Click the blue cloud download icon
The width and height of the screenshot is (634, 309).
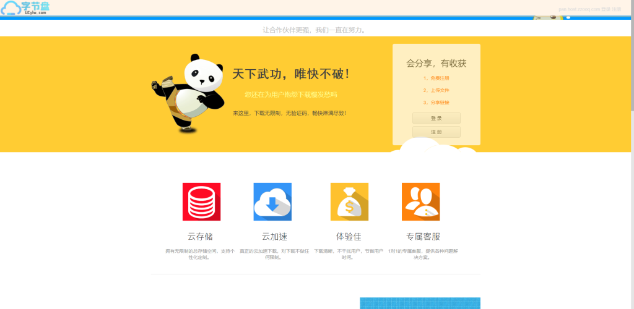pyautogui.click(x=272, y=201)
